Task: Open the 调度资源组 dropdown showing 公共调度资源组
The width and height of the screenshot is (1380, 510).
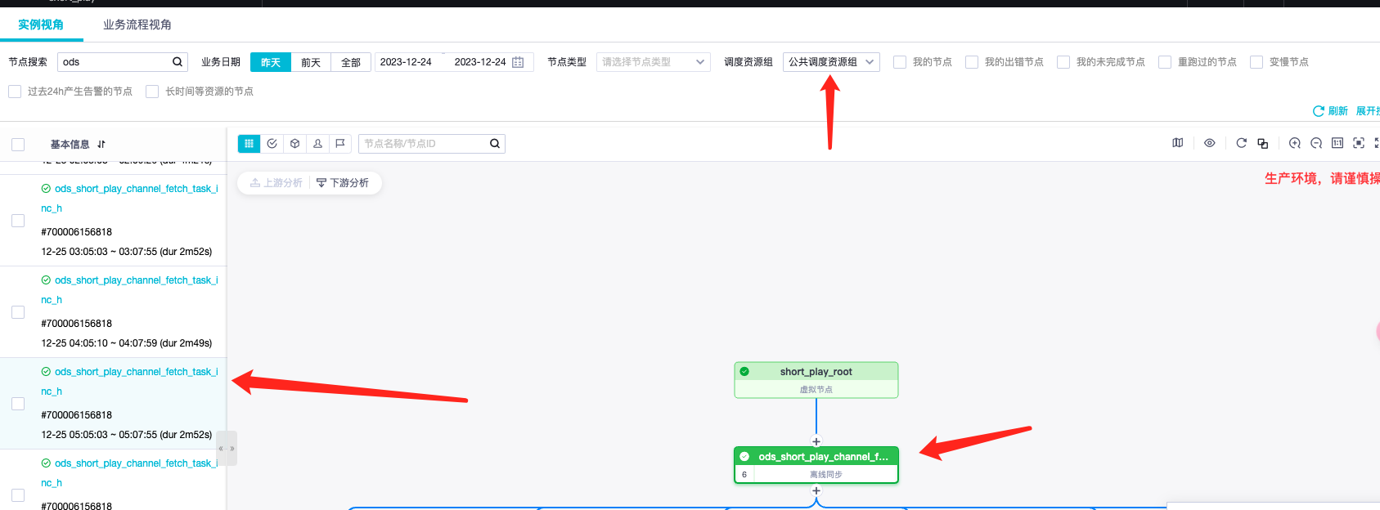Action: pos(831,62)
